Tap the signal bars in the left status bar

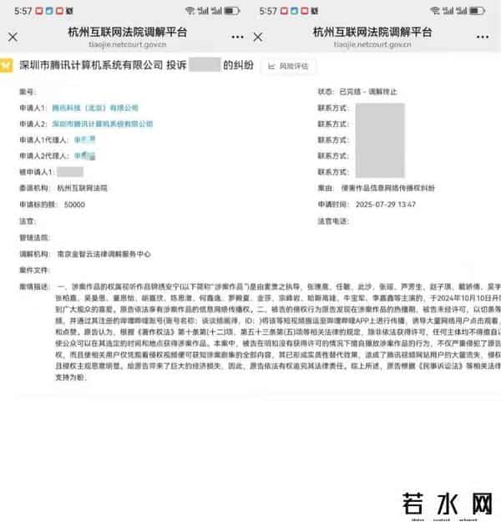210,11
